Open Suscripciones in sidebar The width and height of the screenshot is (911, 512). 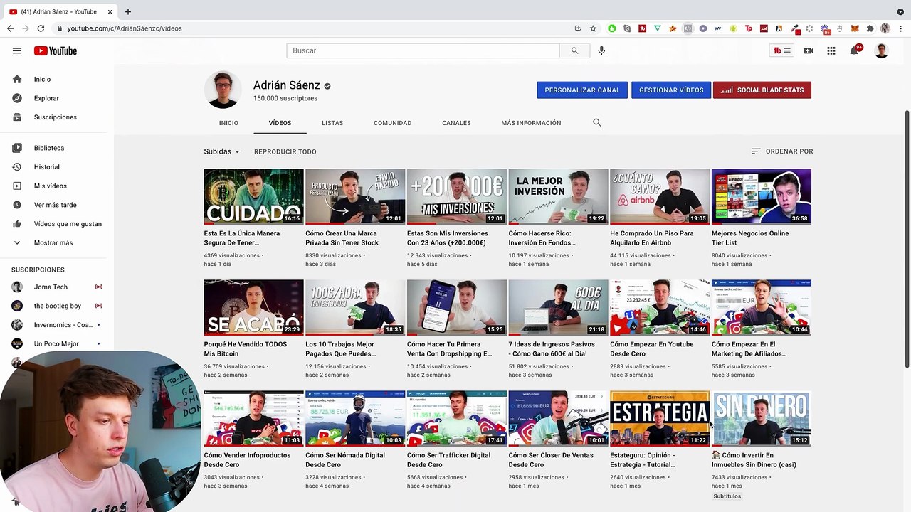tap(57, 117)
